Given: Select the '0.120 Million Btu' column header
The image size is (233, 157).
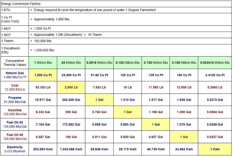Looking at the screenshot, I should click(128, 63).
